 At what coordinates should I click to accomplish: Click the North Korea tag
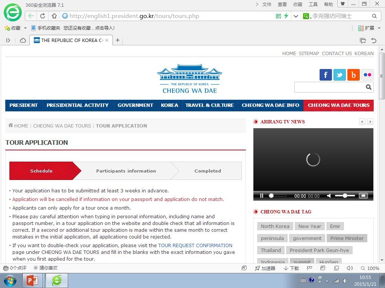pos(275,226)
